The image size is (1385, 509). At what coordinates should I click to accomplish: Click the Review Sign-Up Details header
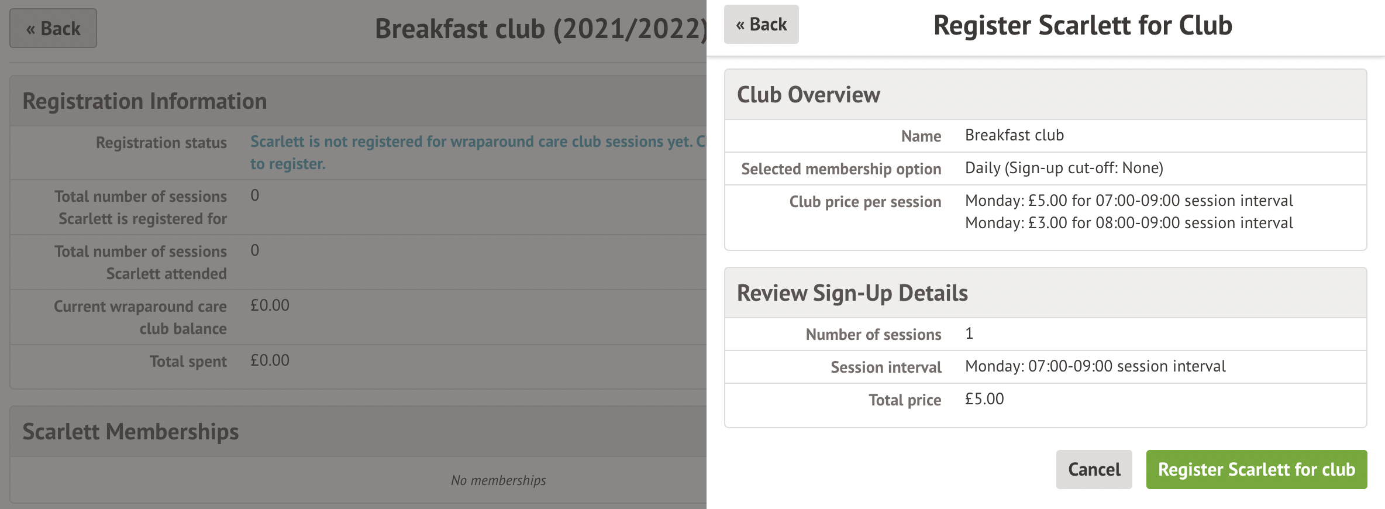[x=852, y=293]
